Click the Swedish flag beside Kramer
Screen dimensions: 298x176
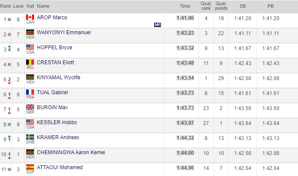pos(30,137)
